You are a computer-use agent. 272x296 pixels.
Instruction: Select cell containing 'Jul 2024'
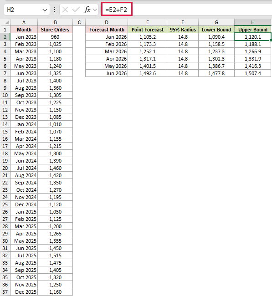click(x=24, y=168)
